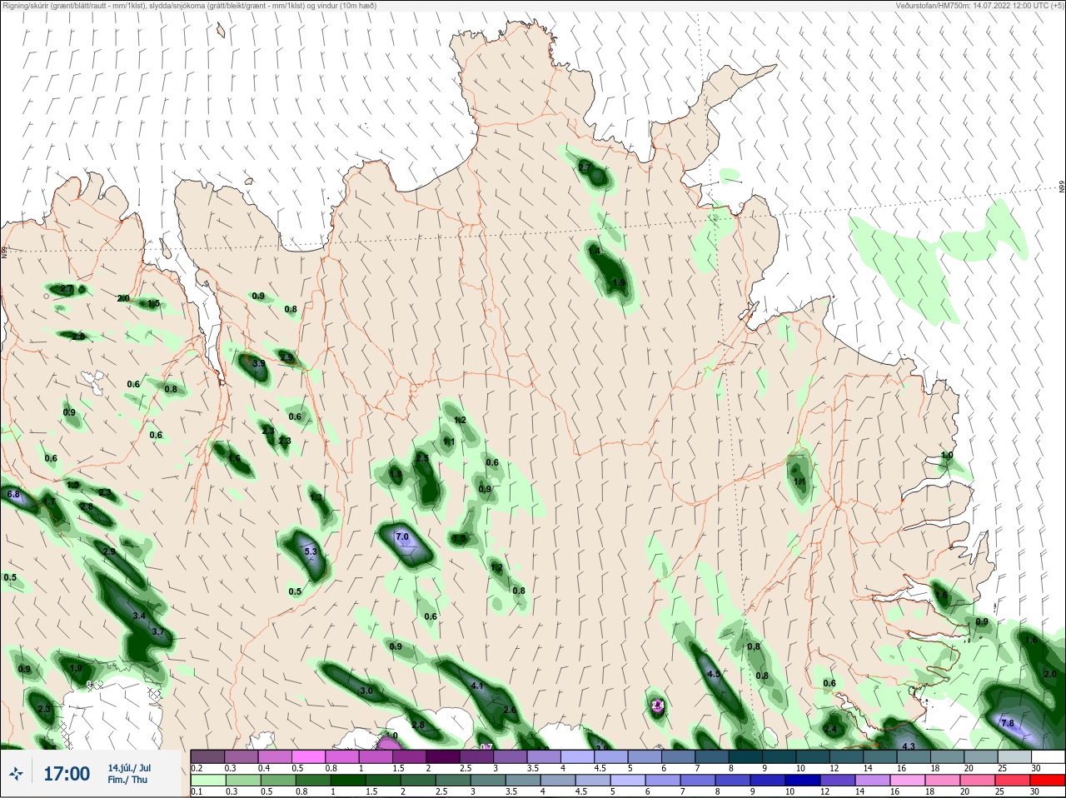Click the dark purple swatch between 2 and 2.5 in the upper legend
This screenshot has height=798, width=1066.
click(x=444, y=756)
